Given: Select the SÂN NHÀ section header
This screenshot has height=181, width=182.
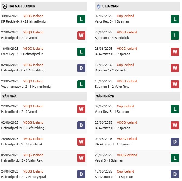Looking at the screenshot, I should pyautogui.click(x=9, y=96).
